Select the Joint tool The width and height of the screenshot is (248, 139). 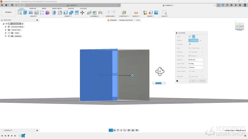[100, 12]
